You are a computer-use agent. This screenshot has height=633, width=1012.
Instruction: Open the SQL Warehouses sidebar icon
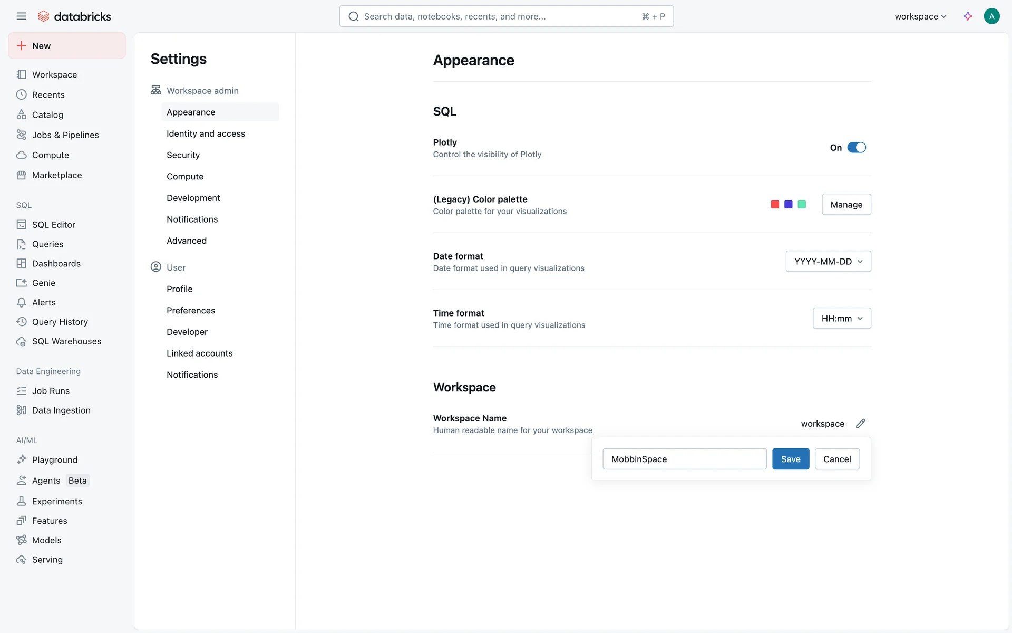[21, 341]
